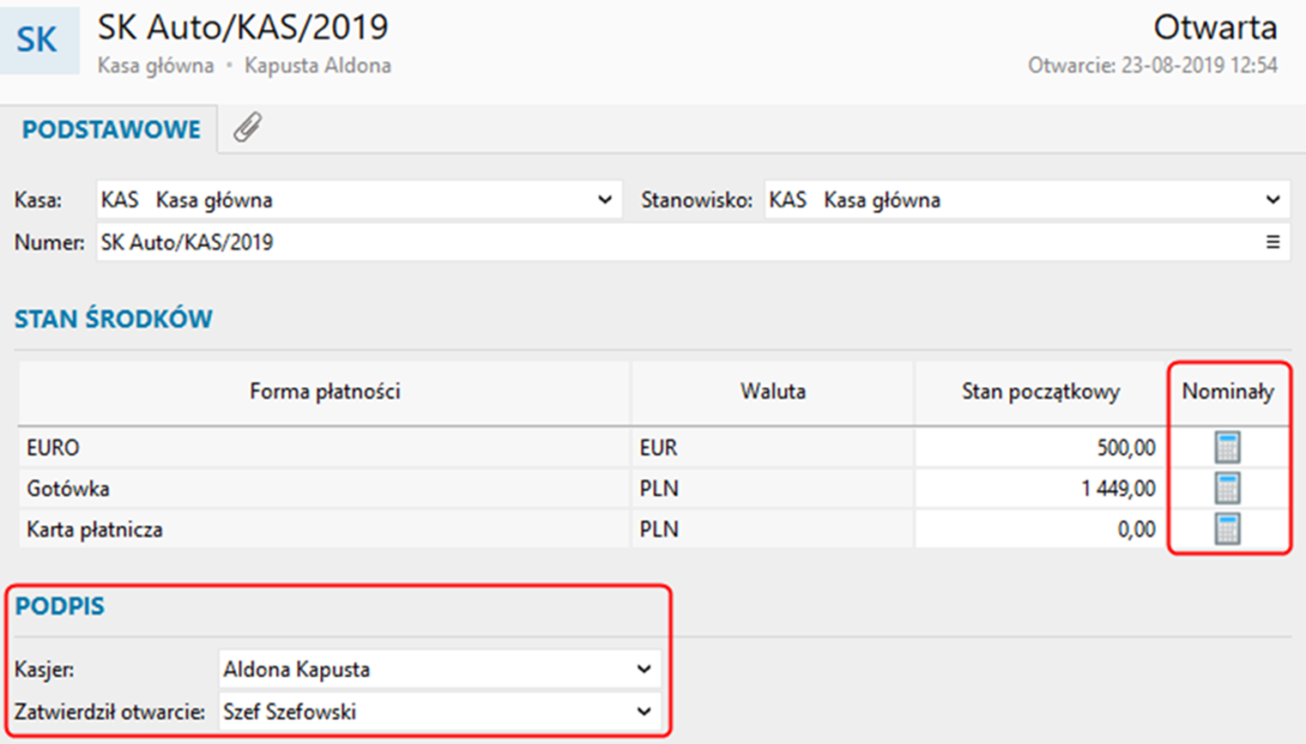The image size is (1306, 744).
Task: Edit the EURO opening balance 500,00
Action: point(1039,447)
